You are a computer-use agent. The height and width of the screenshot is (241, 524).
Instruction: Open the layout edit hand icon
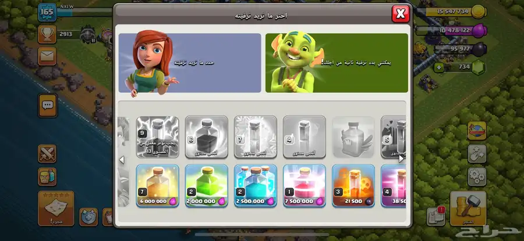(477, 154)
